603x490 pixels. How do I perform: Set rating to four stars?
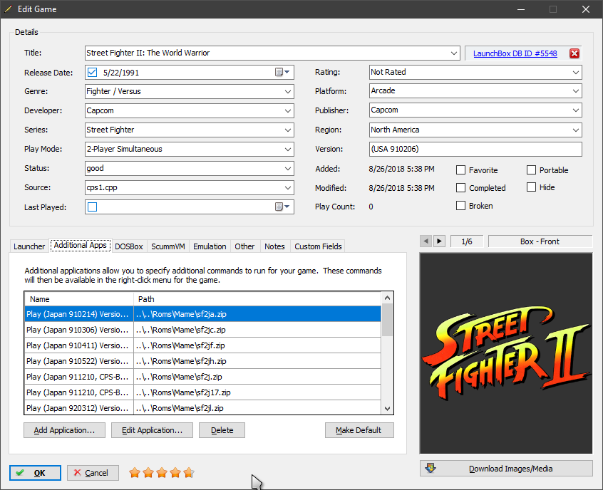pyautogui.click(x=175, y=473)
